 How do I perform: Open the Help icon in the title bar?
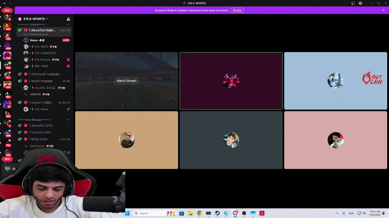click(x=360, y=3)
